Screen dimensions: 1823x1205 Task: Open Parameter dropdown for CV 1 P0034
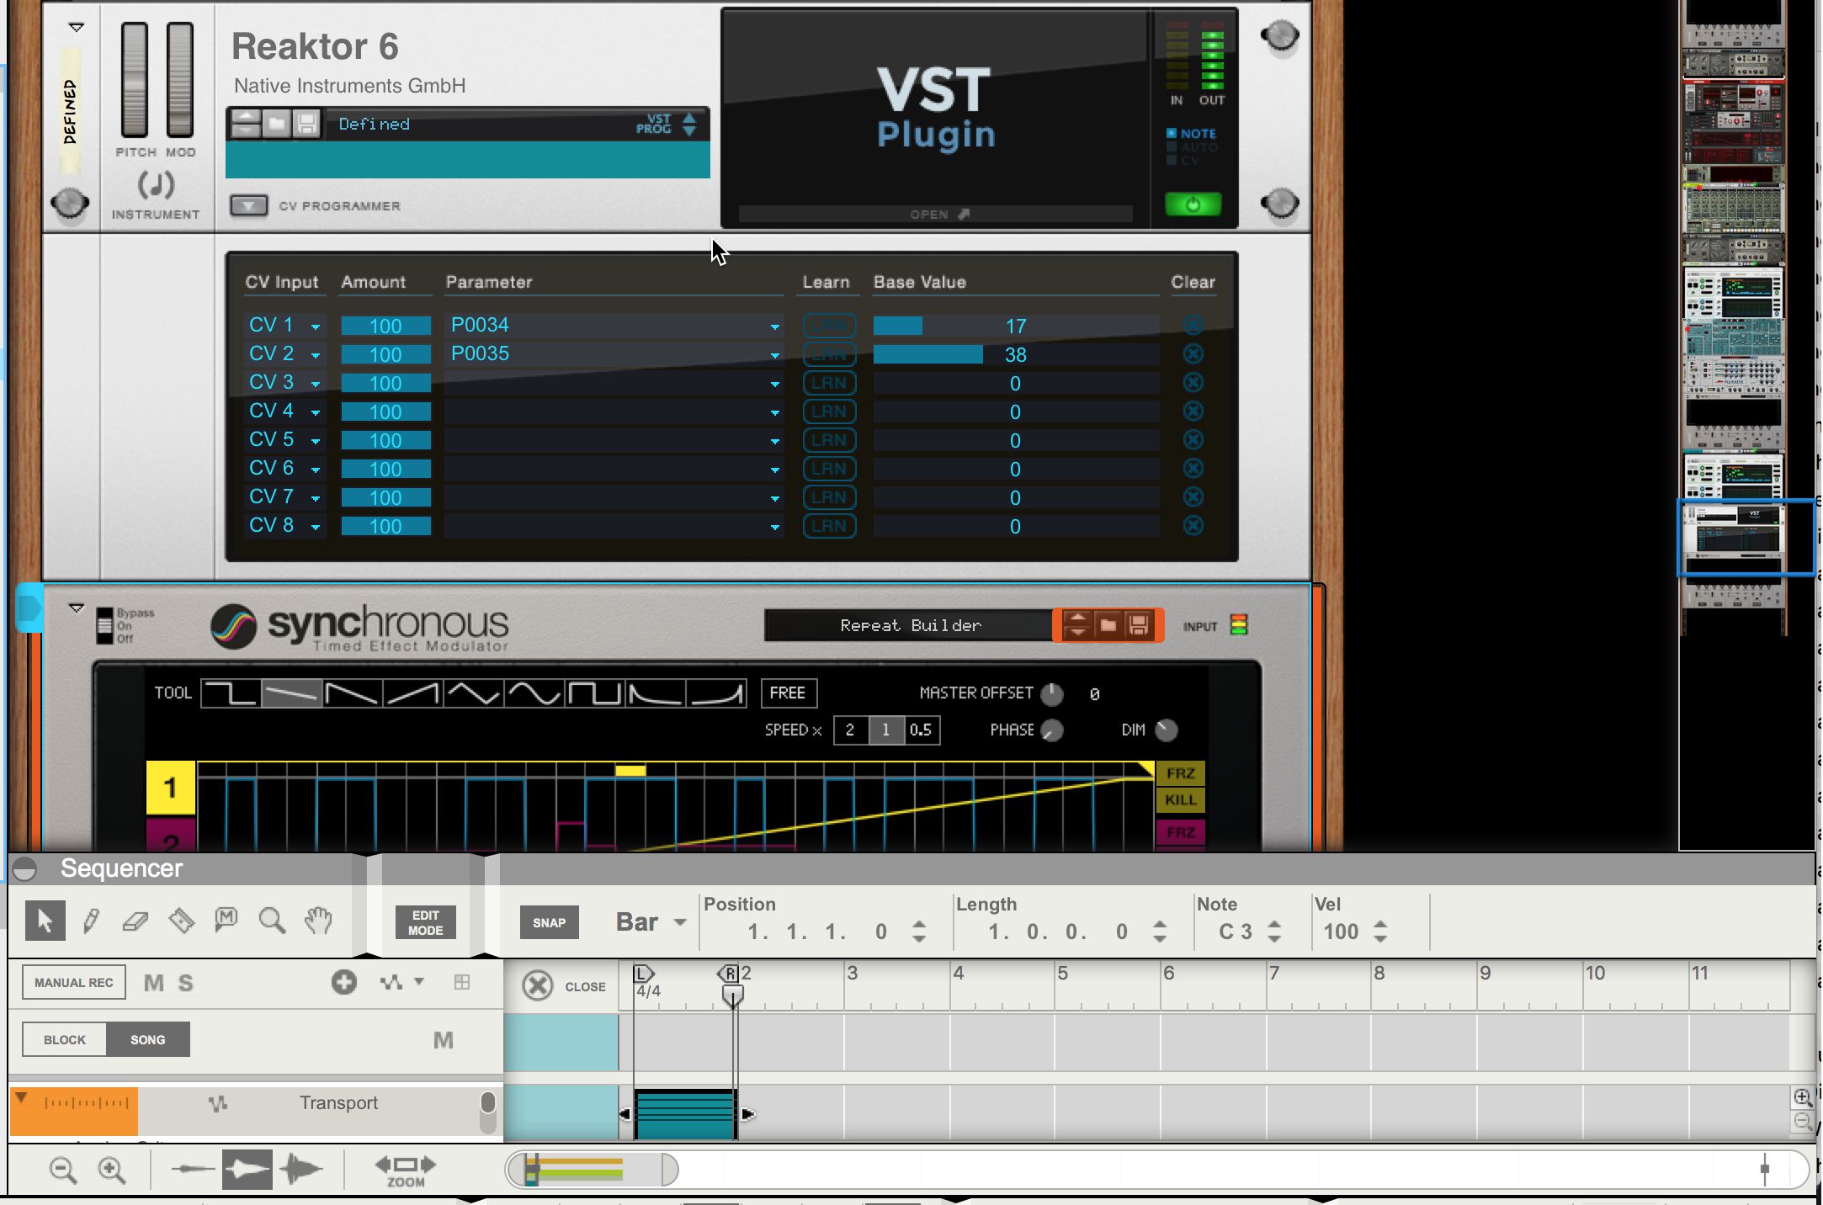tap(773, 323)
